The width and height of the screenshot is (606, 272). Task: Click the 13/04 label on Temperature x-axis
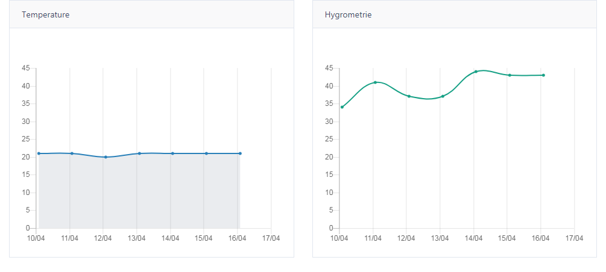tap(136, 238)
